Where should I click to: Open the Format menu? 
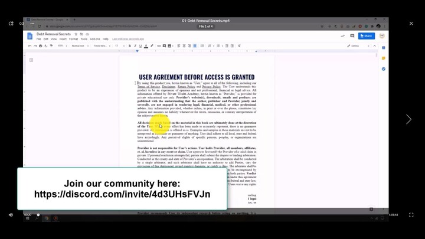pyautogui.click(x=73, y=40)
